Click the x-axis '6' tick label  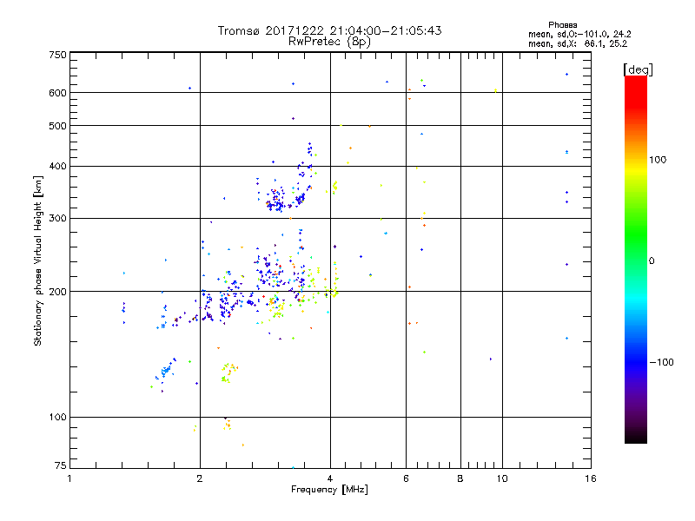406,478
